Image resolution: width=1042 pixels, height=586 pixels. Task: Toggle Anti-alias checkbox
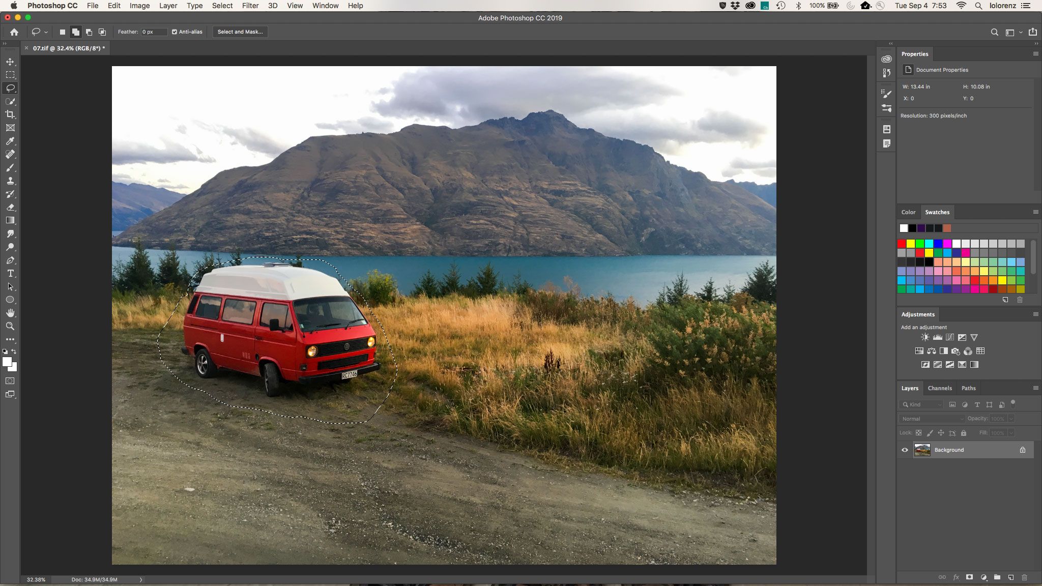174,32
